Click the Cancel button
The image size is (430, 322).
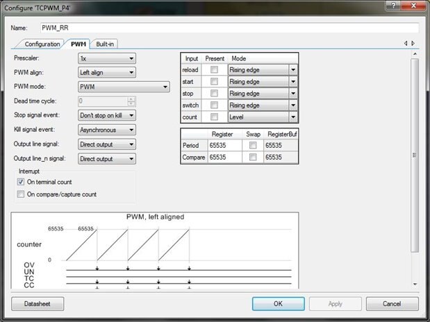(391, 304)
